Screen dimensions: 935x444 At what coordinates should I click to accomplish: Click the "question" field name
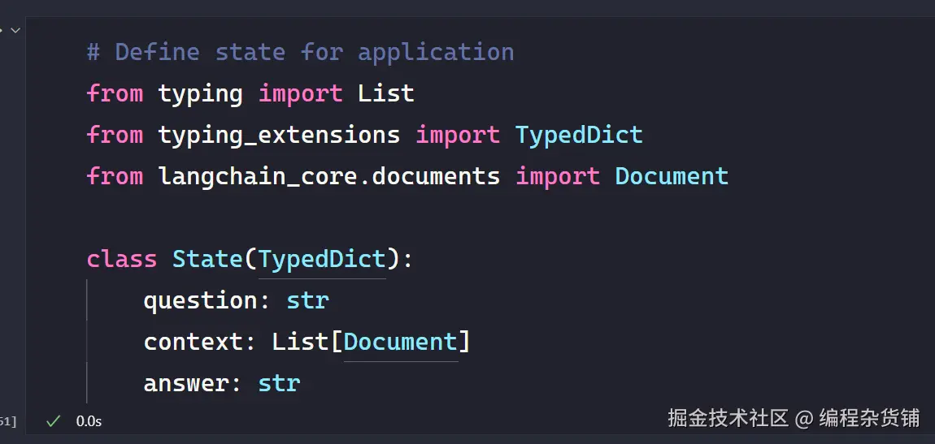click(x=200, y=301)
